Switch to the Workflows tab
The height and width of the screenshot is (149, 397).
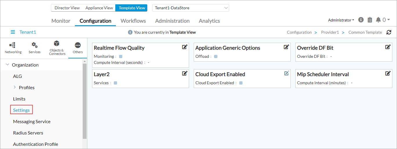[x=133, y=21]
